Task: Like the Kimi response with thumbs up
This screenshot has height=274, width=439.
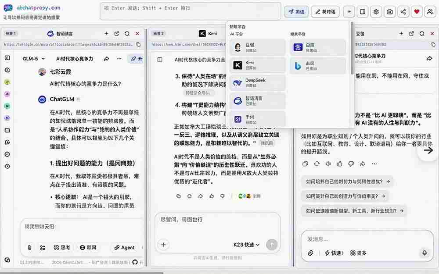Action: tap(212, 196)
